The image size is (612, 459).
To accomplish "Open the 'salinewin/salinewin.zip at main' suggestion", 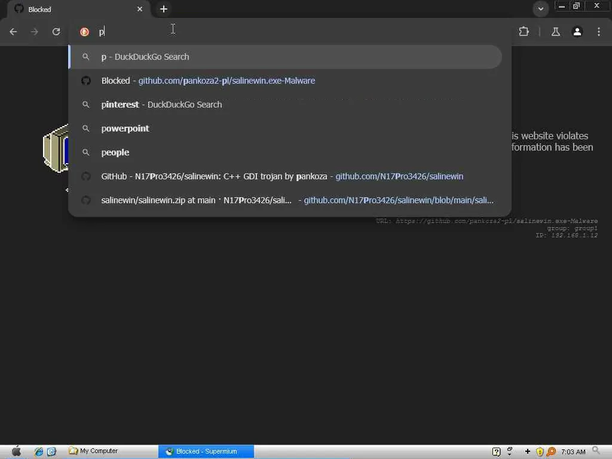I will [x=285, y=200].
